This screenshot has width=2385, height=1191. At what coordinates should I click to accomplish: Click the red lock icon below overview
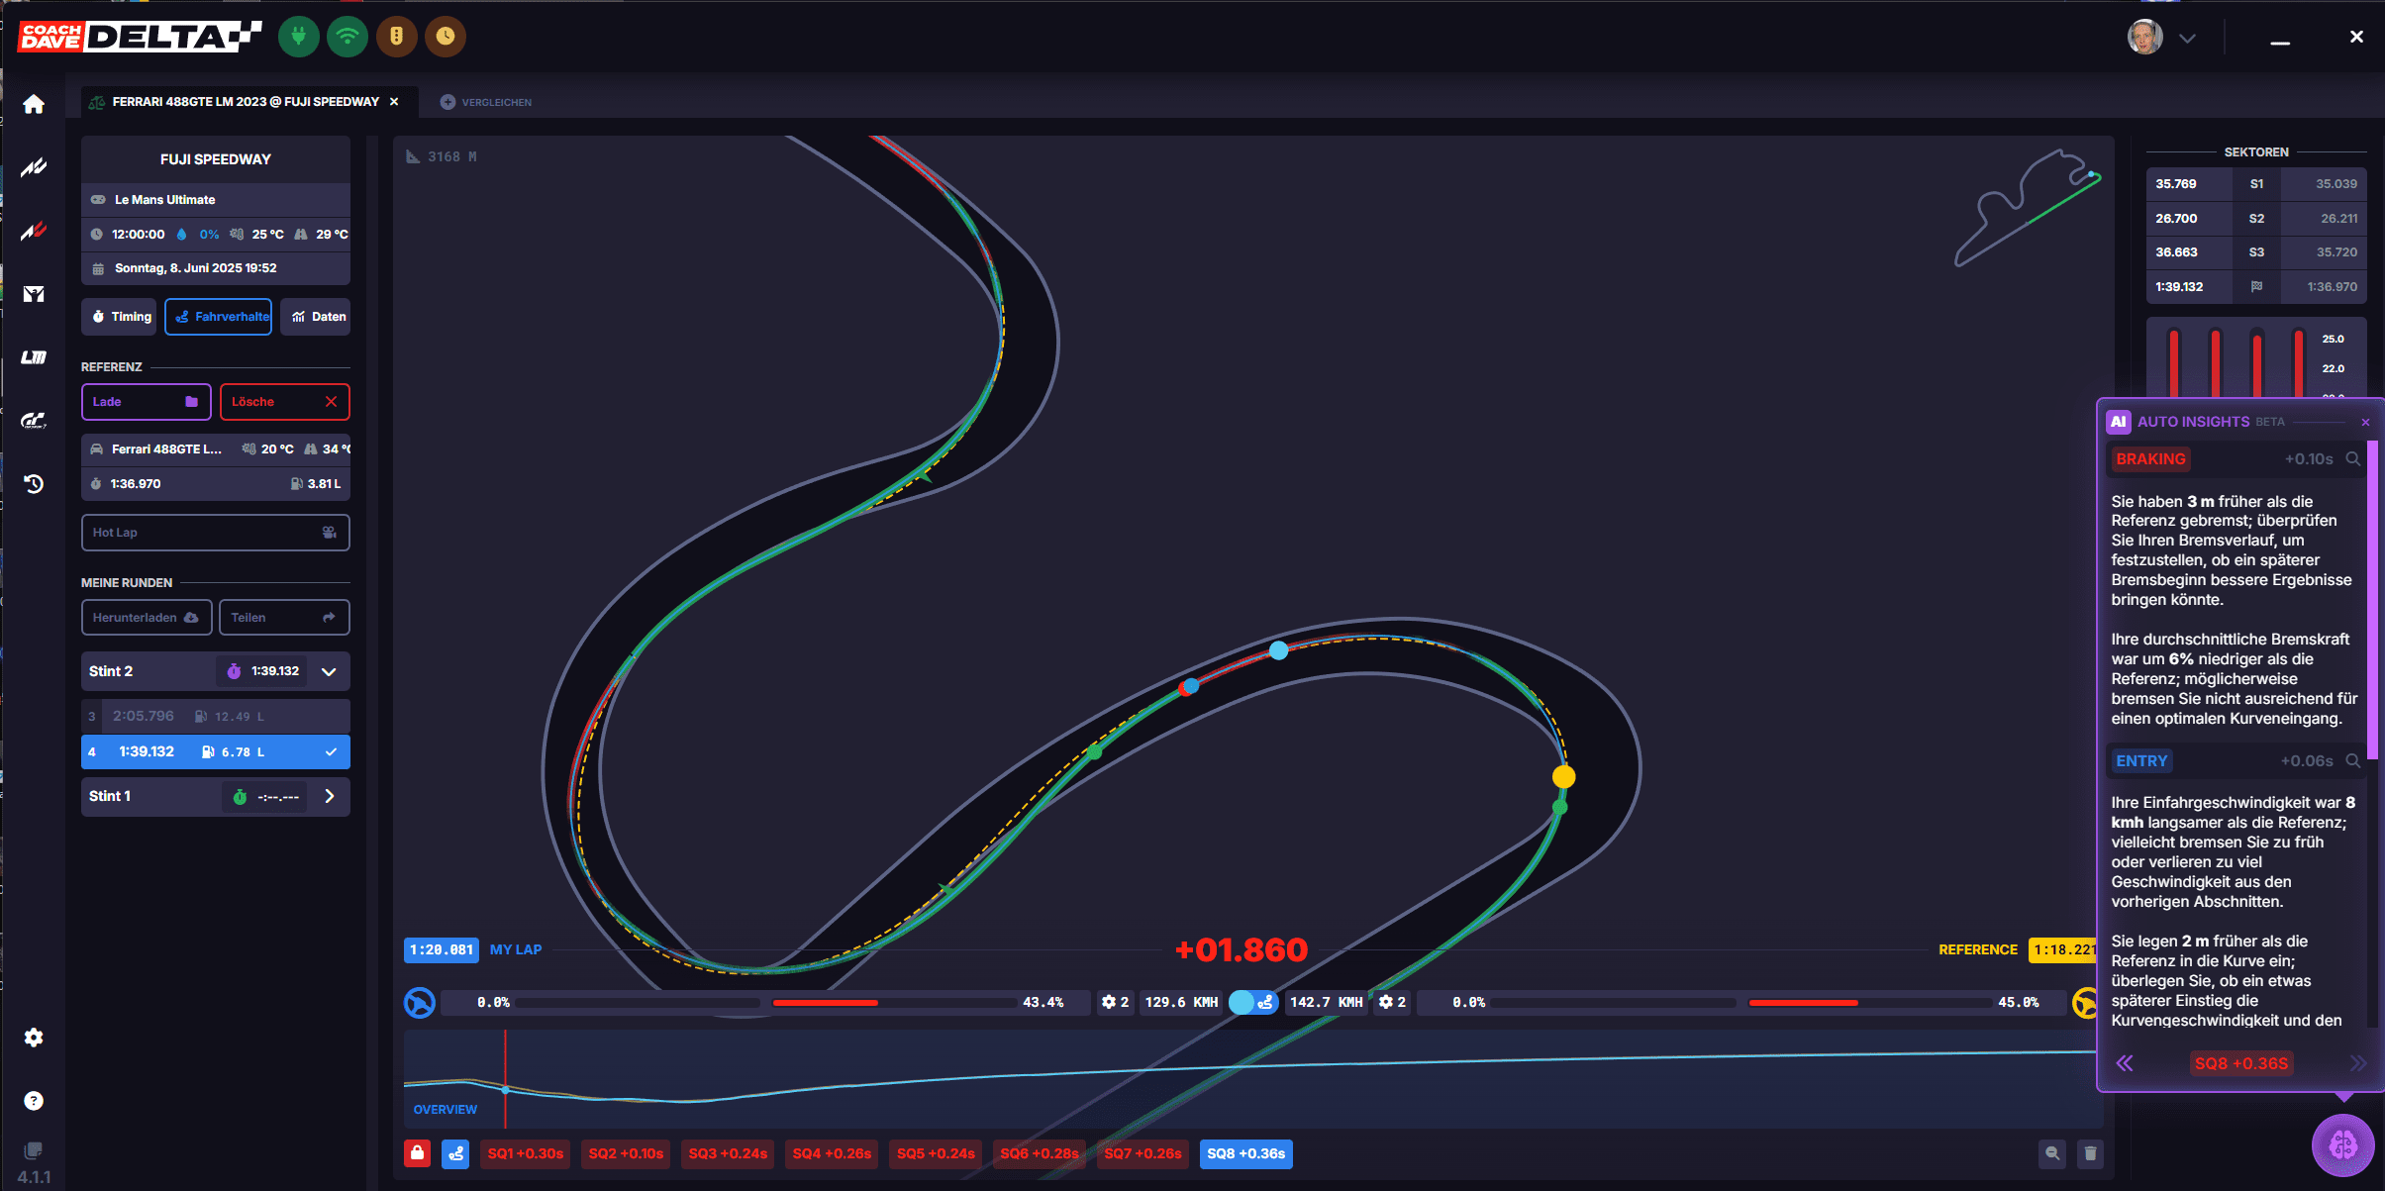(418, 1153)
